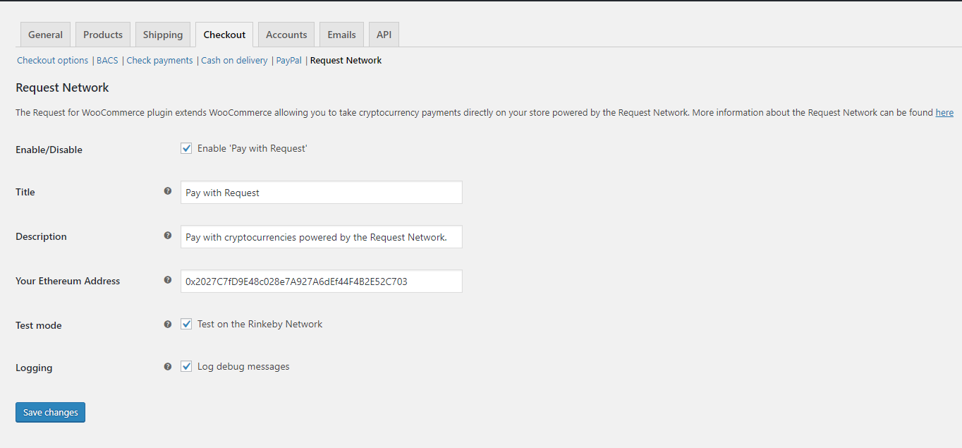Open Checkout options sub-section link
The width and height of the screenshot is (962, 448).
pyautogui.click(x=53, y=61)
